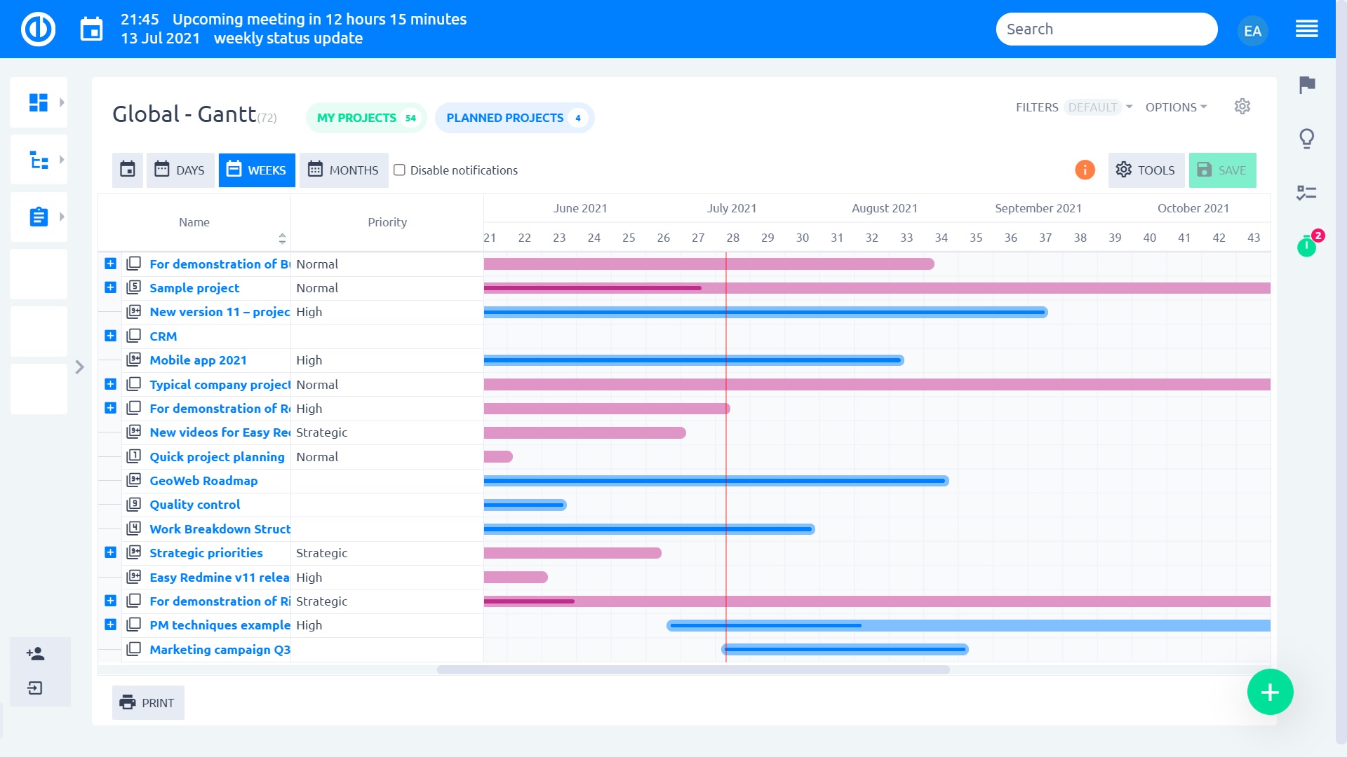This screenshot has height=757, width=1347.
Task: Select the My Projects filter tag
Action: tap(366, 118)
